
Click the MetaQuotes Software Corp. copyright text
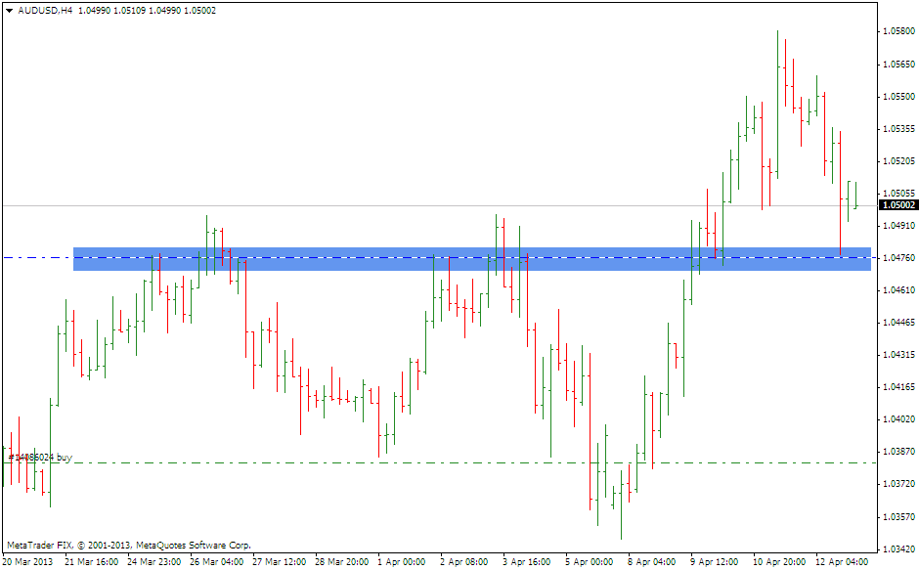point(128,545)
